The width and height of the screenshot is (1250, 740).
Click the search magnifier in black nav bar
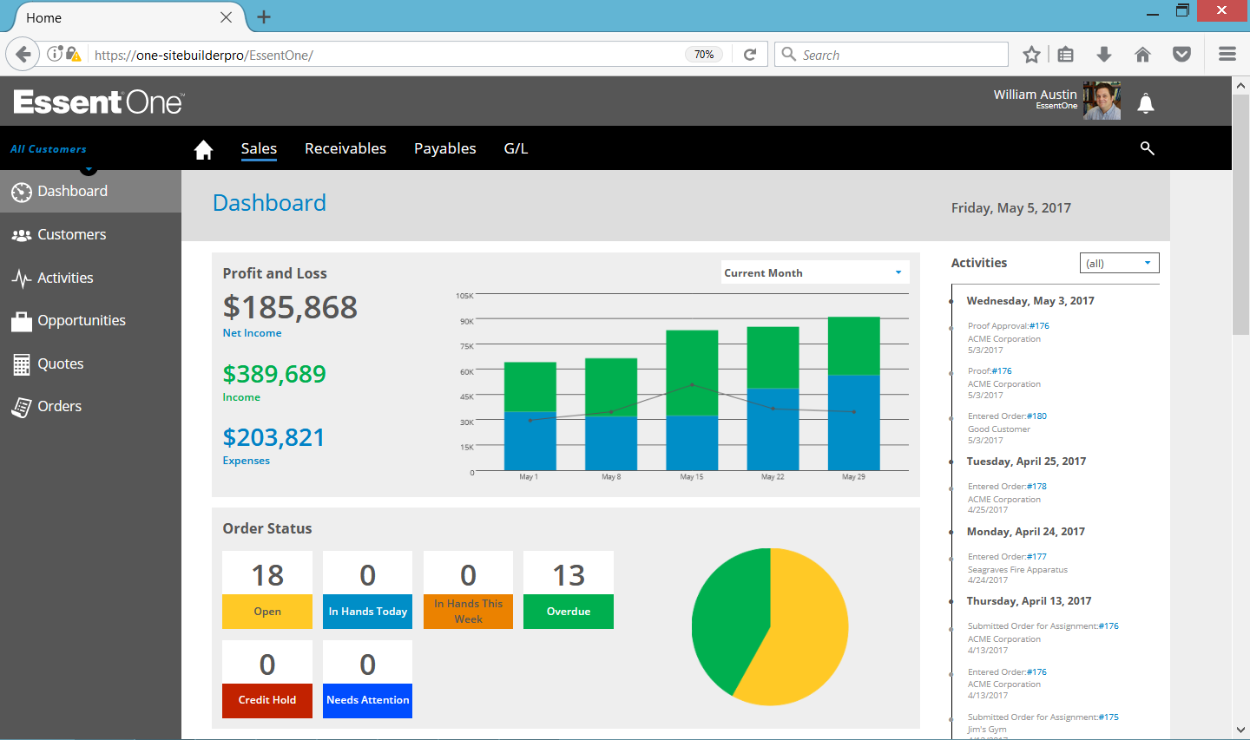coord(1147,148)
